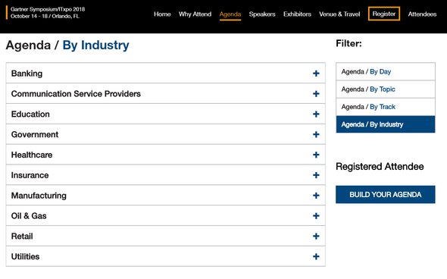Screen dimensions: 447x279
Task: Open the Speakers menu item
Action: (262, 14)
